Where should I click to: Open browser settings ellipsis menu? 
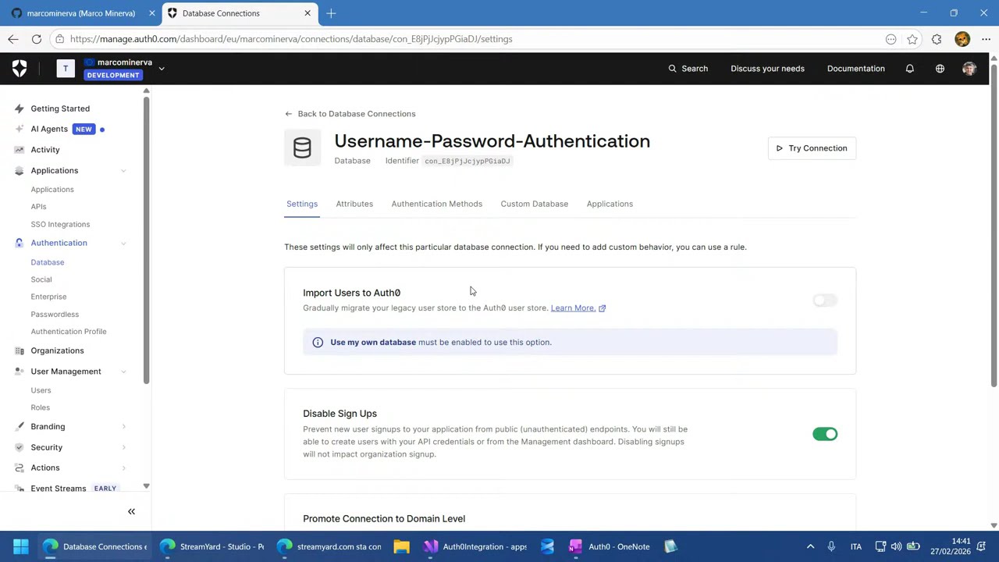click(x=986, y=39)
